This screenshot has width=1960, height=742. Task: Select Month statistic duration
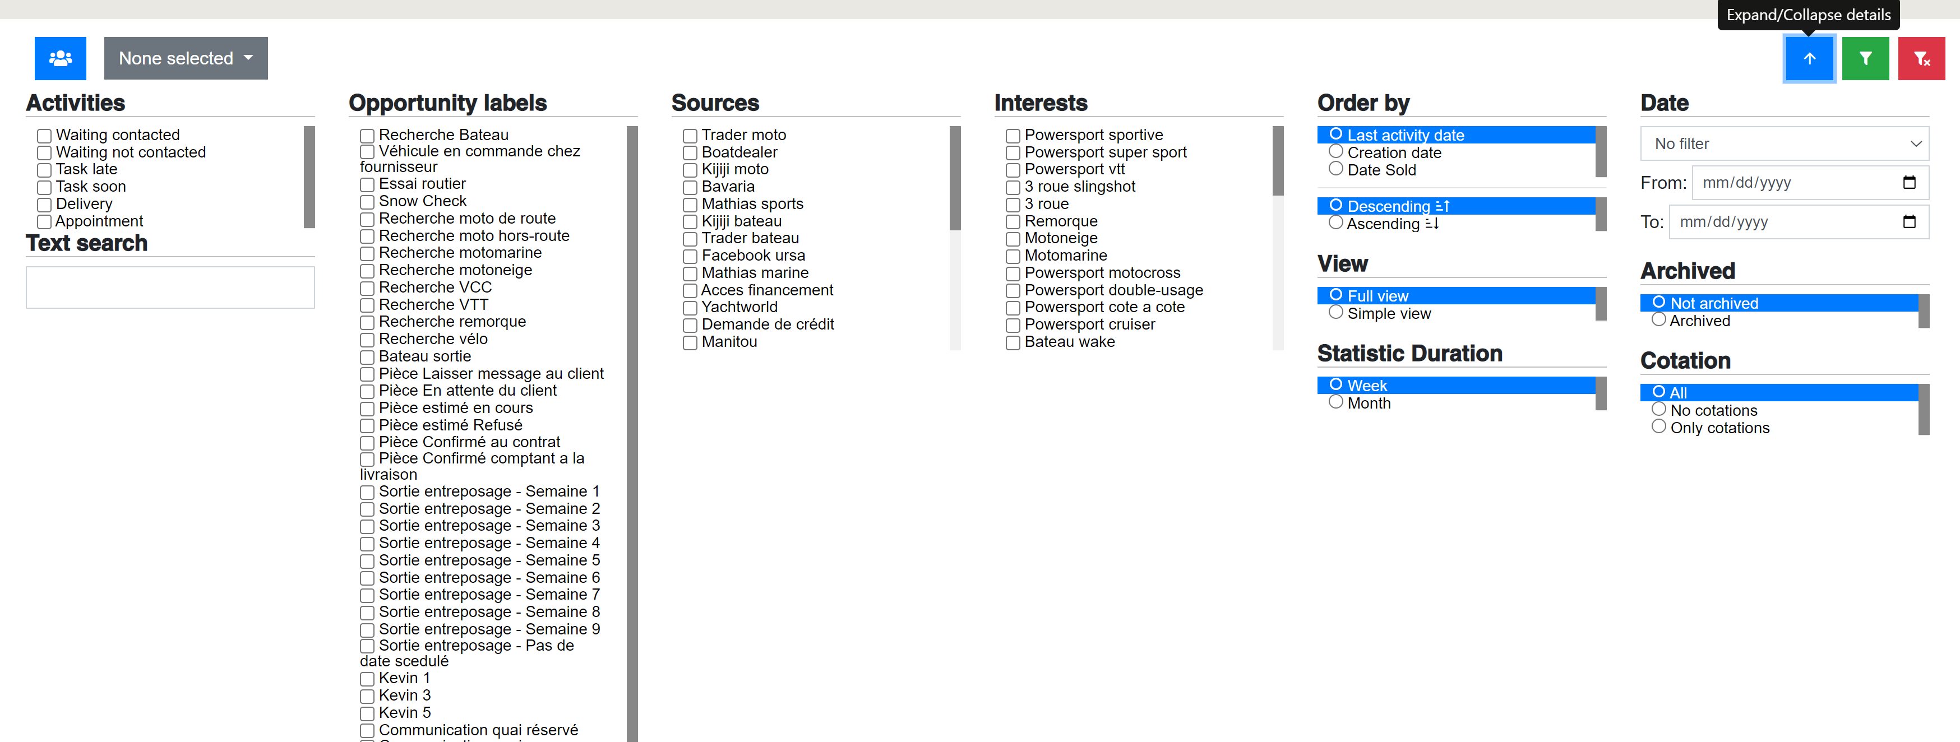click(x=1336, y=402)
